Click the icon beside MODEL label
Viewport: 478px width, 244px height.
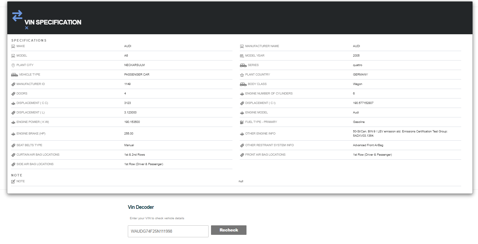(13, 56)
